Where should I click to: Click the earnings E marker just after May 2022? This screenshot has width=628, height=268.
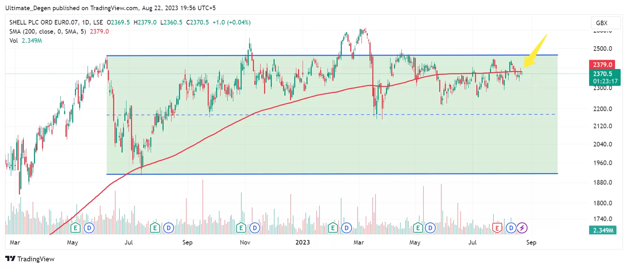[x=75, y=228]
